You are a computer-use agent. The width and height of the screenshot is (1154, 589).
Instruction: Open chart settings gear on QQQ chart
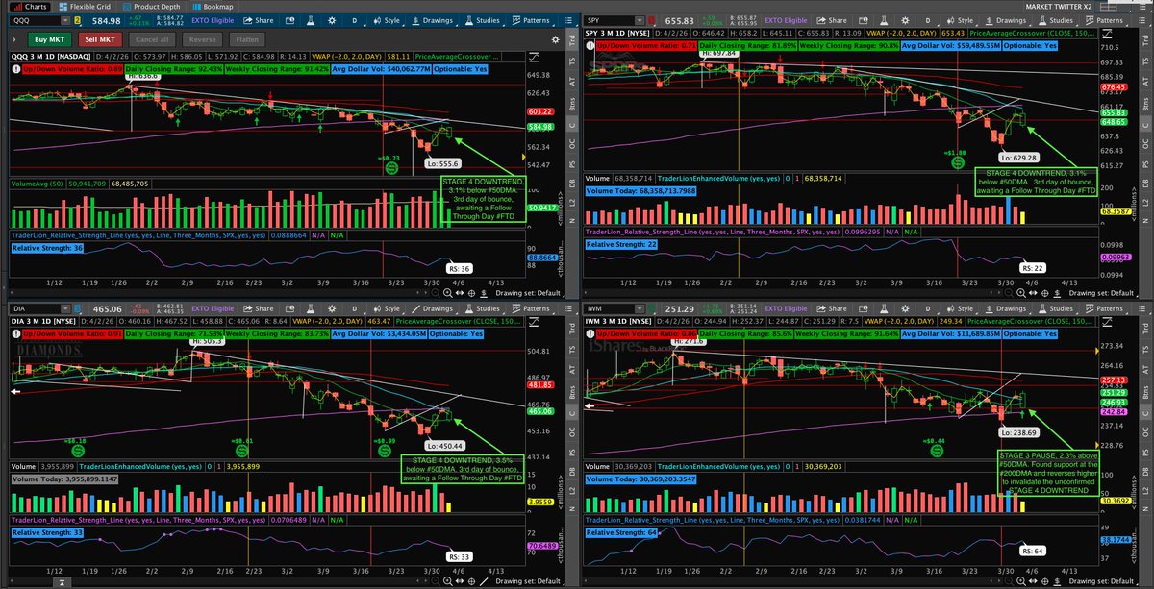tap(332, 20)
